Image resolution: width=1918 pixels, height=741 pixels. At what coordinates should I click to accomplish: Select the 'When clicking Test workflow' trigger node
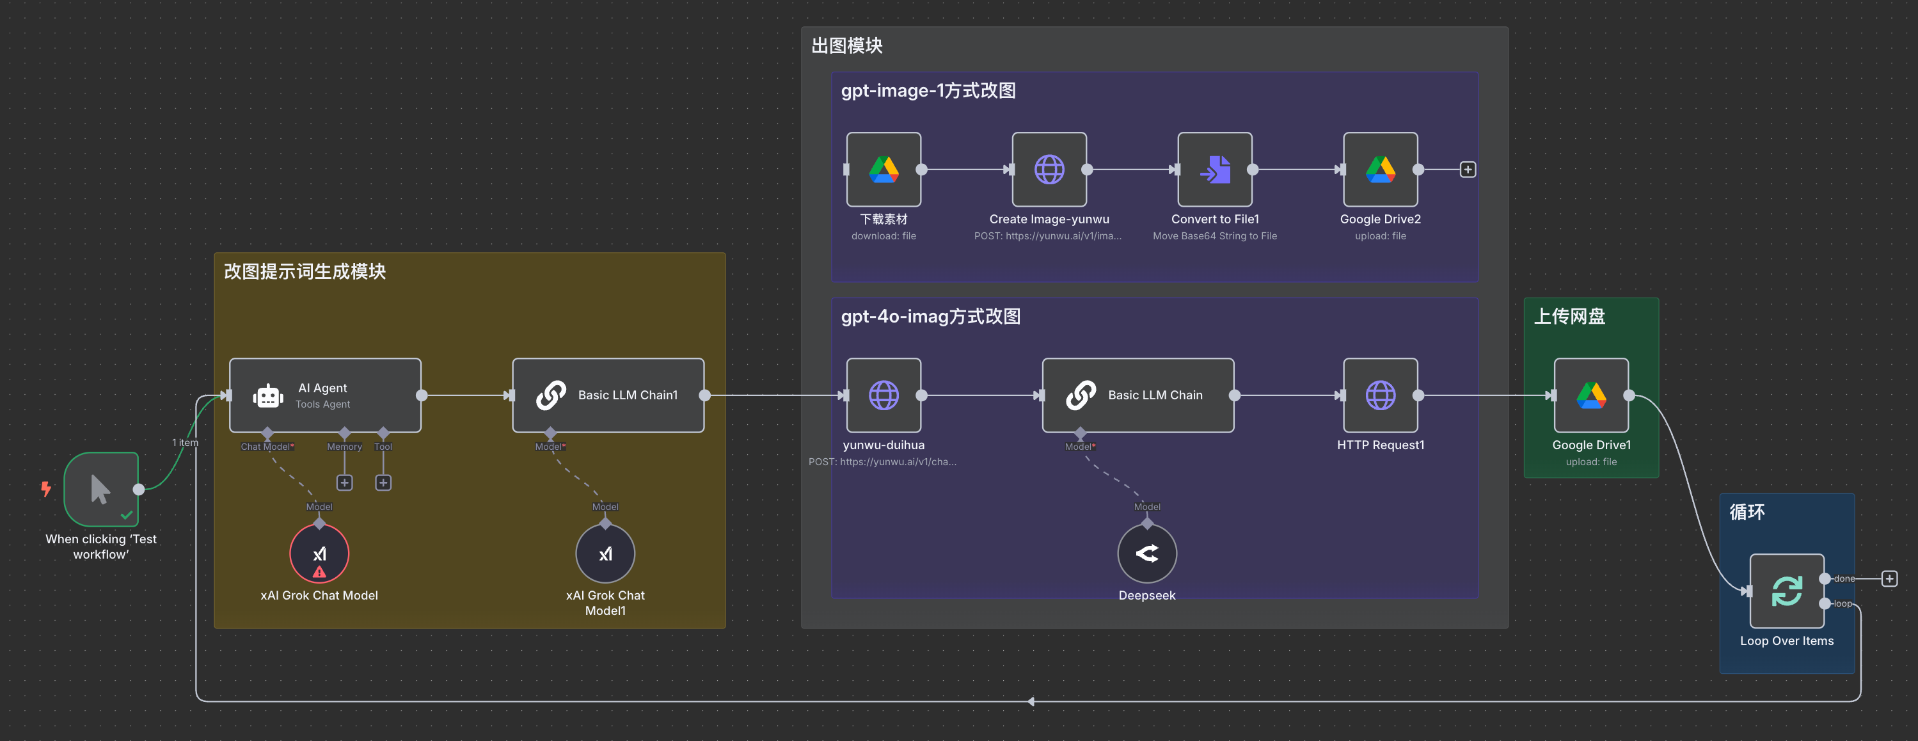tap(101, 490)
